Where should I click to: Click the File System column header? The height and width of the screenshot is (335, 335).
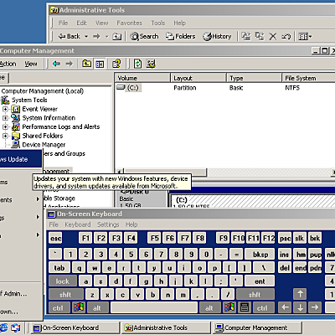308,78
